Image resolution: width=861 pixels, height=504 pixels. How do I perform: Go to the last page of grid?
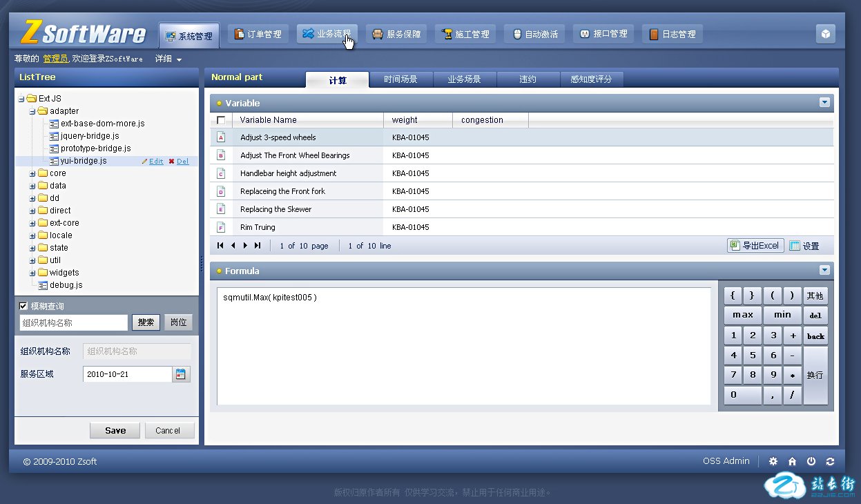[258, 245]
